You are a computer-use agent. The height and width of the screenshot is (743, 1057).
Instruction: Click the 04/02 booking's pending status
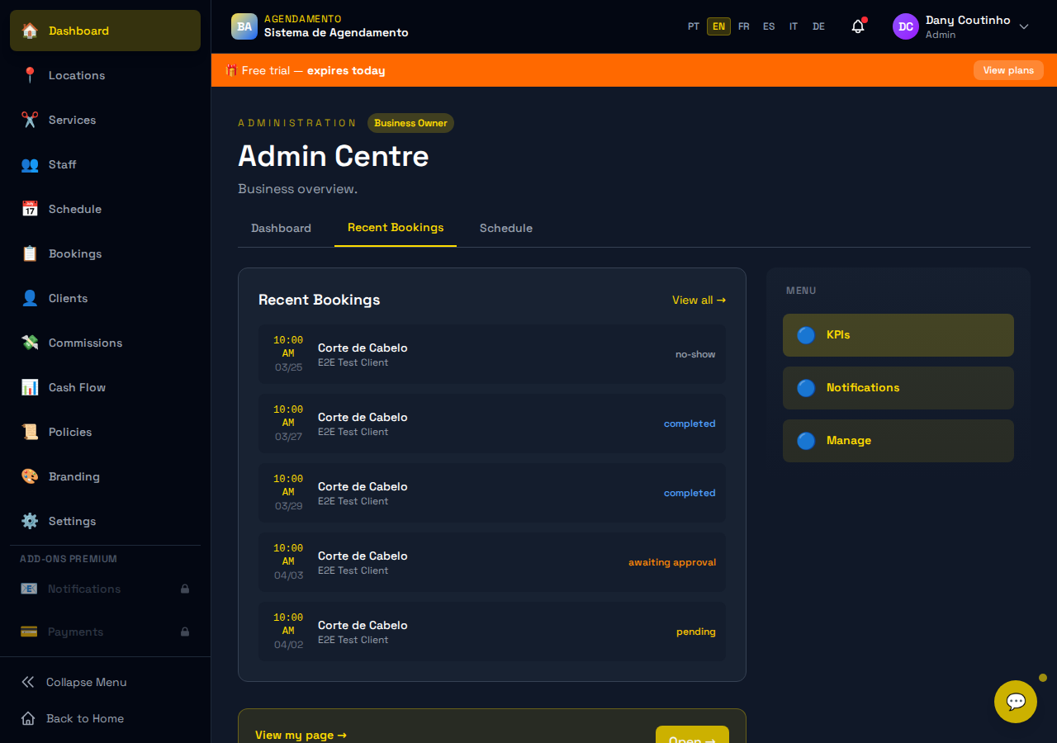[696, 632]
